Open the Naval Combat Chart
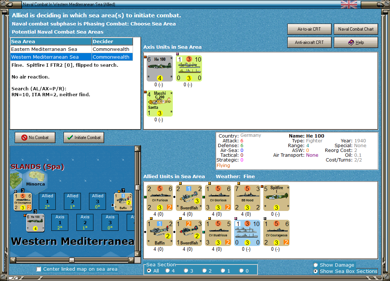Screen dimensions: 390x281 click(356, 29)
